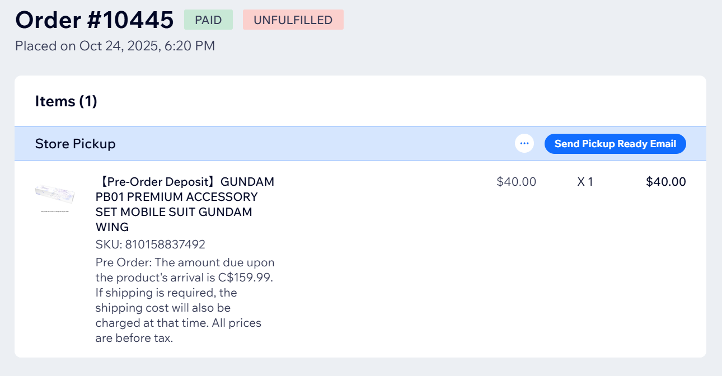Click the UNFULFILLED status badge

293,20
